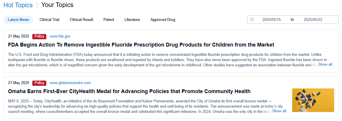The height and width of the screenshot is (121, 342).
Task: Click Policy tag on FDA article
Action: coord(39,36)
